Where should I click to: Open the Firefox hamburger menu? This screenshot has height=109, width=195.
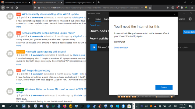192,8
